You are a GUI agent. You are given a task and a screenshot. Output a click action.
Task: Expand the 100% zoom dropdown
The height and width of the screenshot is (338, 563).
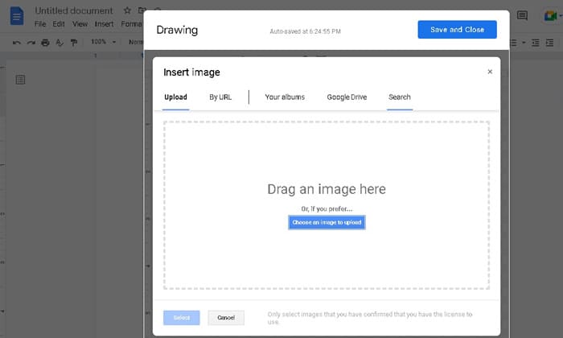[x=102, y=42]
